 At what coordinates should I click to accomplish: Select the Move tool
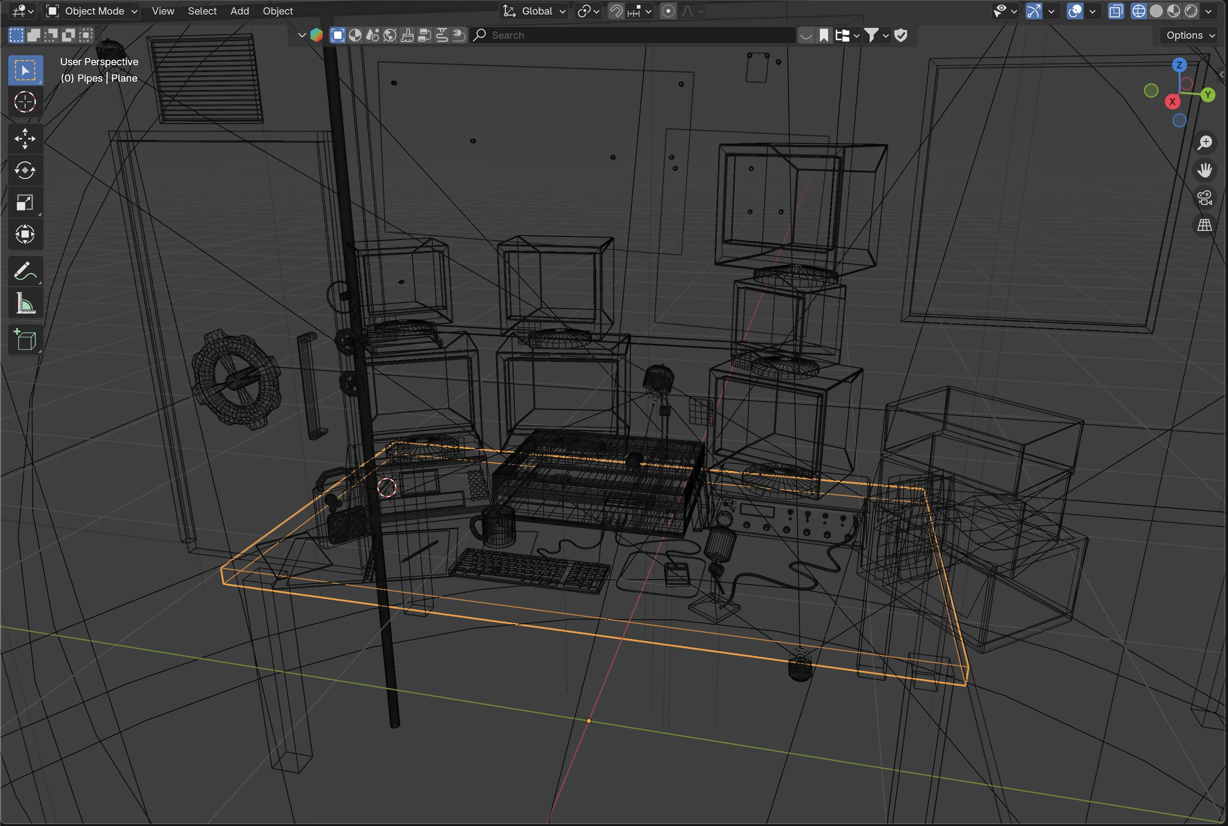pyautogui.click(x=25, y=139)
